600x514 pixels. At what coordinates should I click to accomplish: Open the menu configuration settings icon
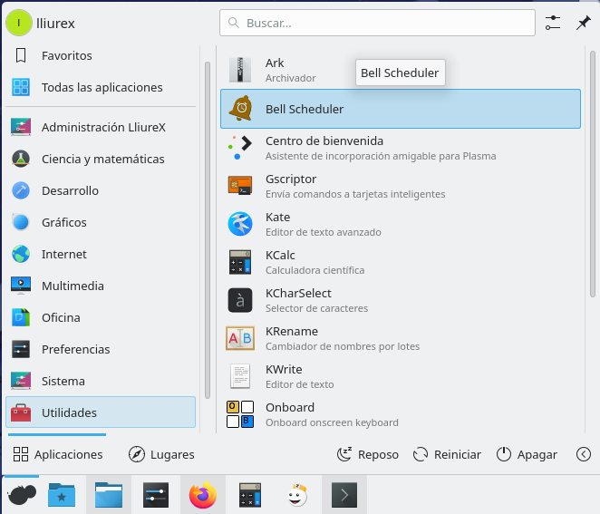click(553, 23)
